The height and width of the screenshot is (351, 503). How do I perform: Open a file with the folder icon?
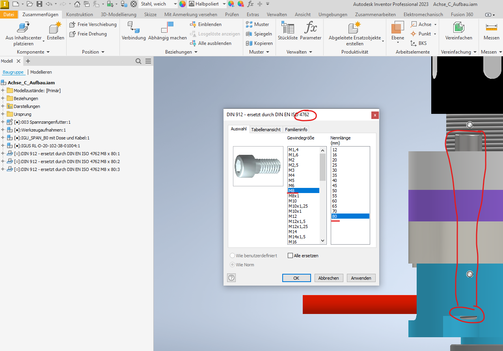pyautogui.click(x=30, y=4)
